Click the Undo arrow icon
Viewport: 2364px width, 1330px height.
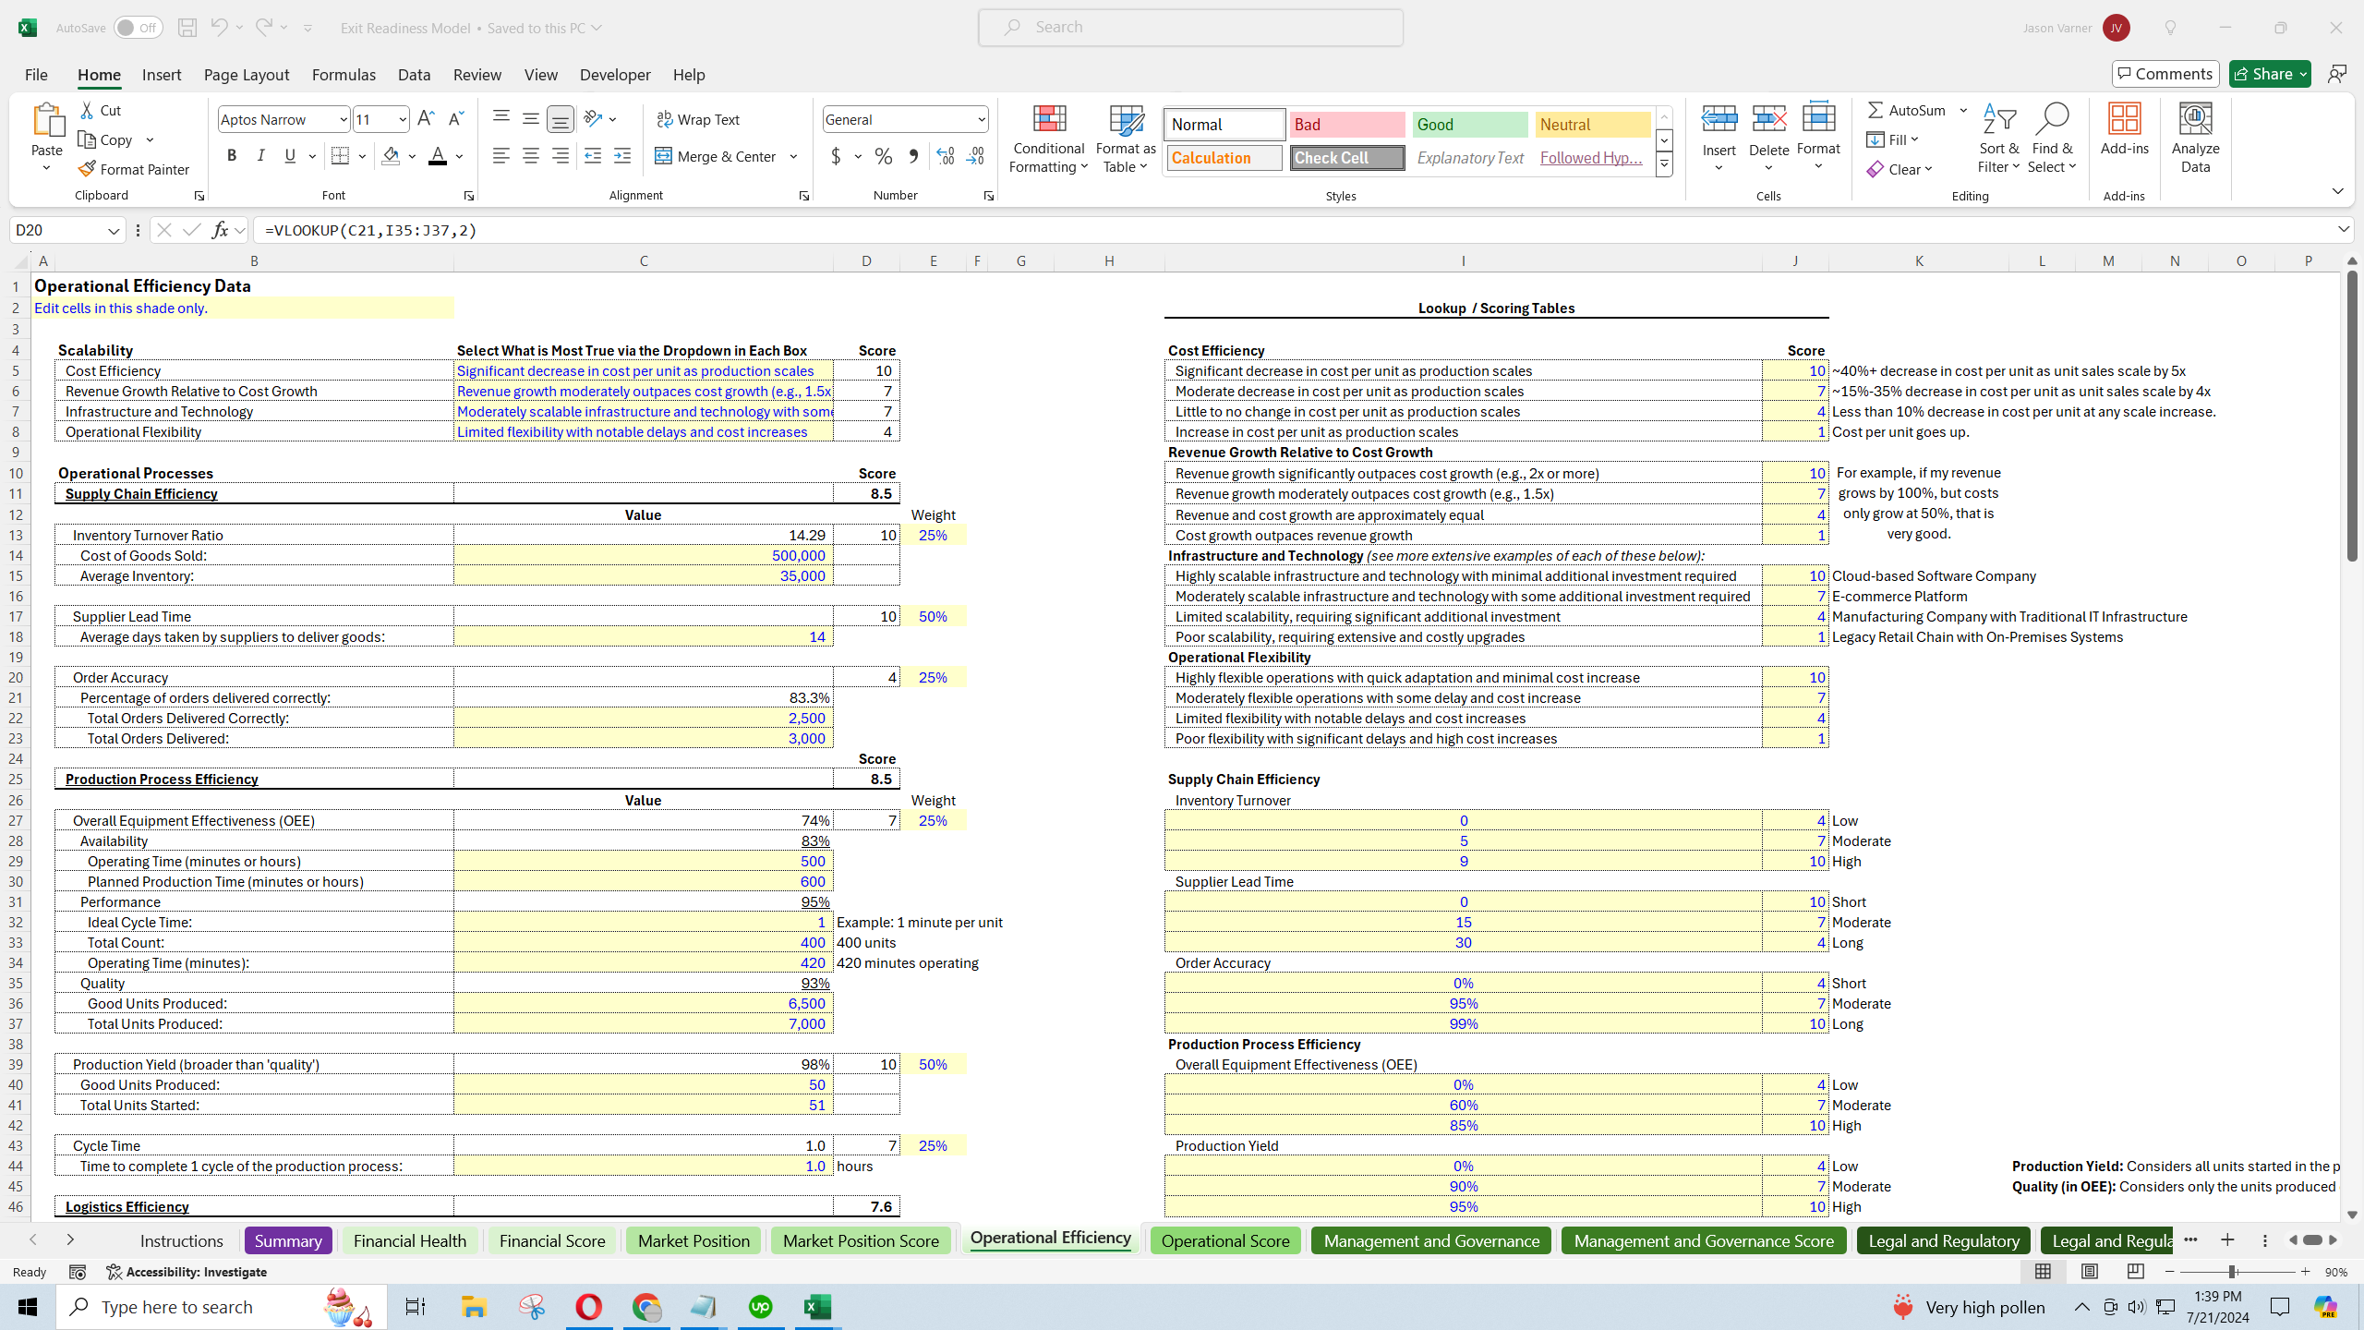tap(219, 28)
